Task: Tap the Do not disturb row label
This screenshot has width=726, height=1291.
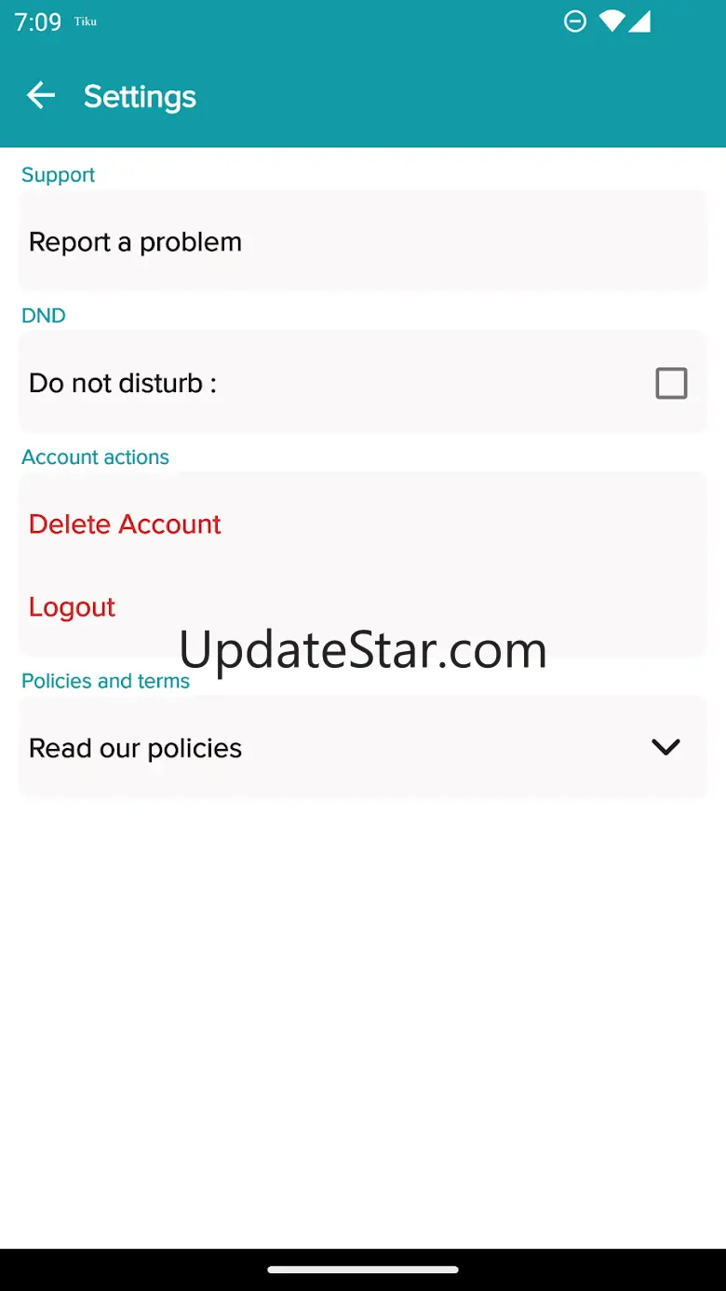Action: (x=123, y=383)
